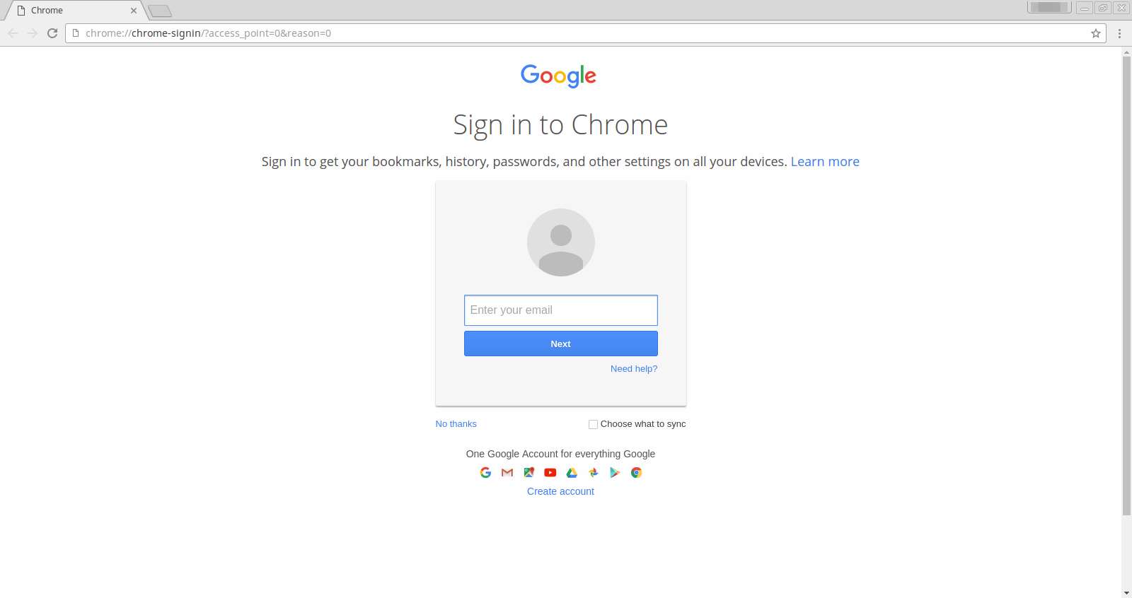The width and height of the screenshot is (1132, 598).
Task: Open a new browser tab
Action: [x=160, y=11]
